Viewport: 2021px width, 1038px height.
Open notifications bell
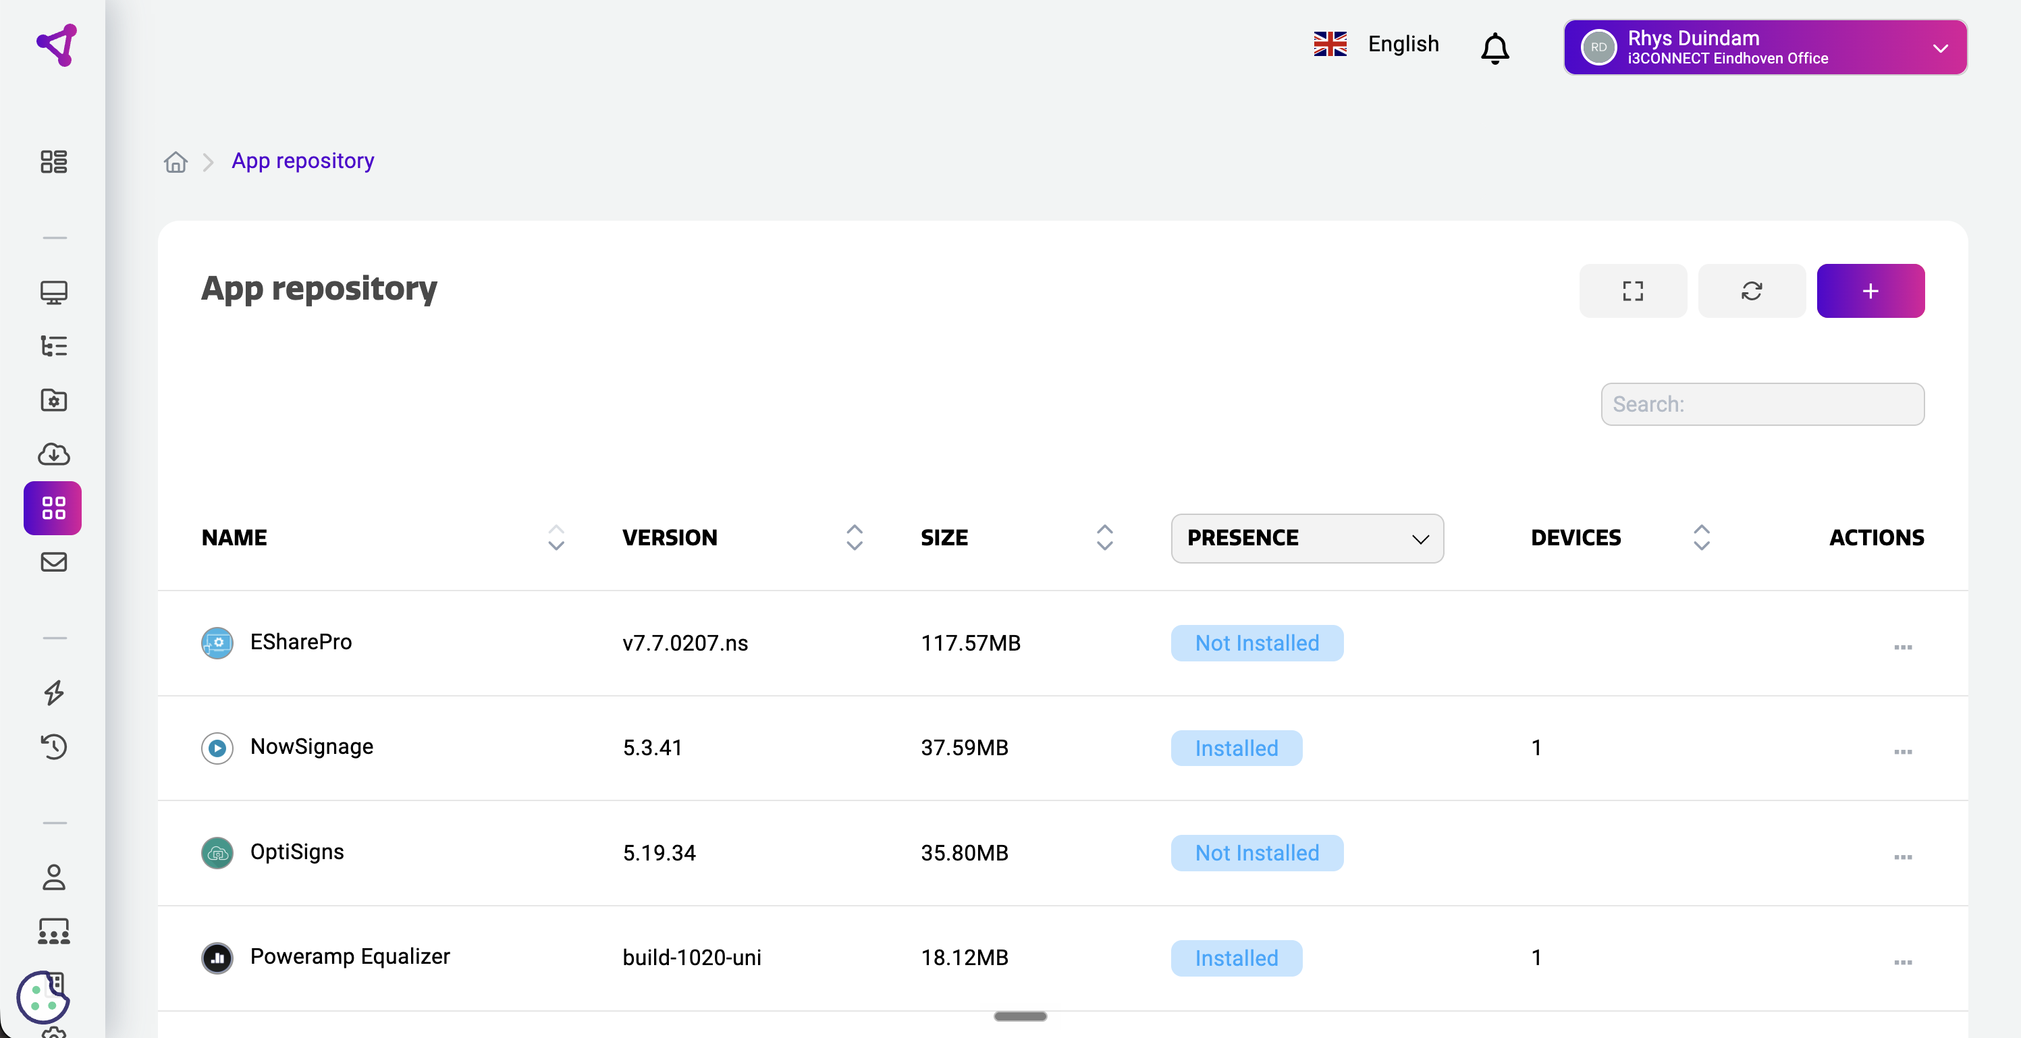(x=1494, y=48)
